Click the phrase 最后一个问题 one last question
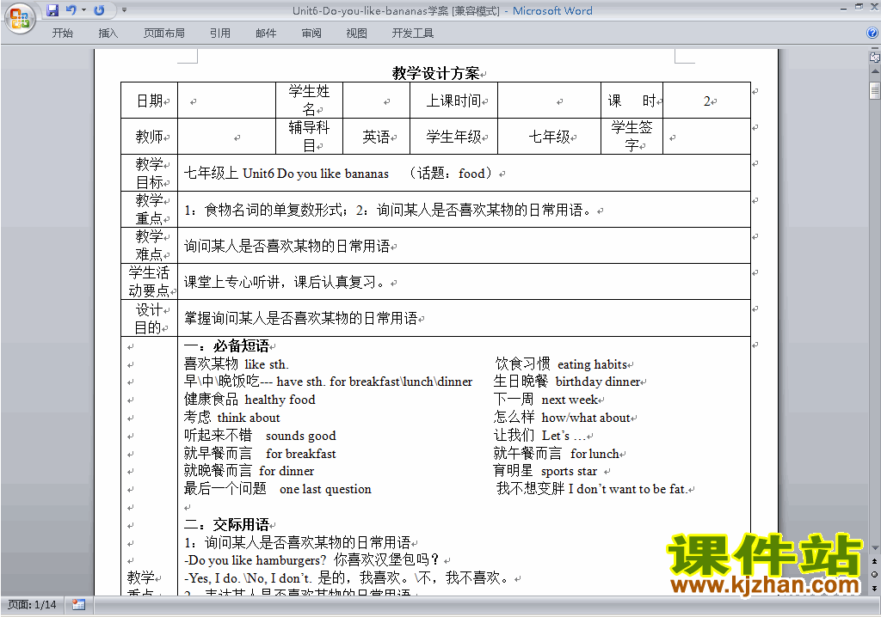Image resolution: width=881 pixels, height=617 pixels. (x=278, y=489)
